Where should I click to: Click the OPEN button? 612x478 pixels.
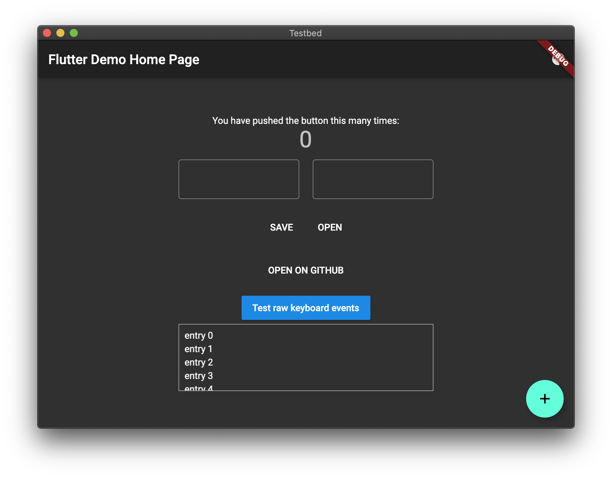(x=330, y=227)
